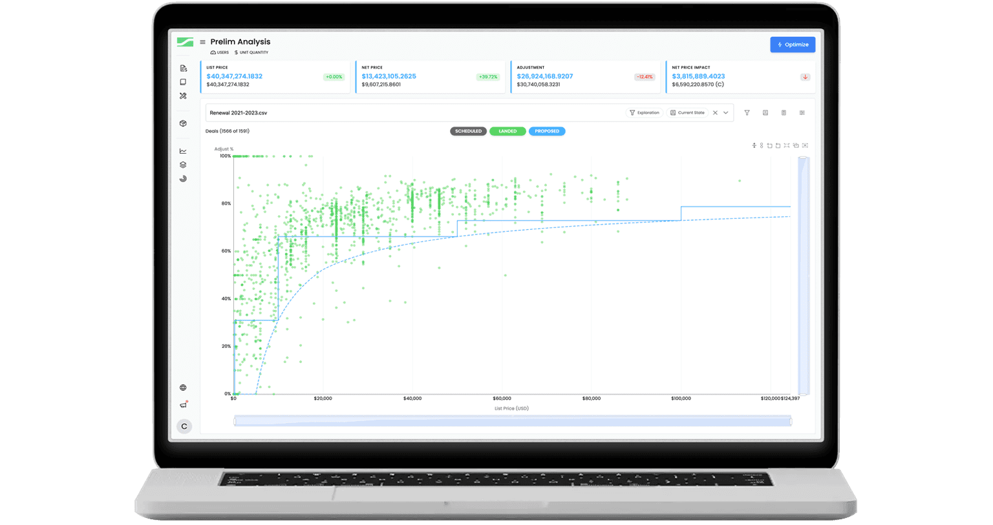The width and height of the screenshot is (993, 525).
Task: Click the filter funnel toolbar icon
Action: pos(747,113)
